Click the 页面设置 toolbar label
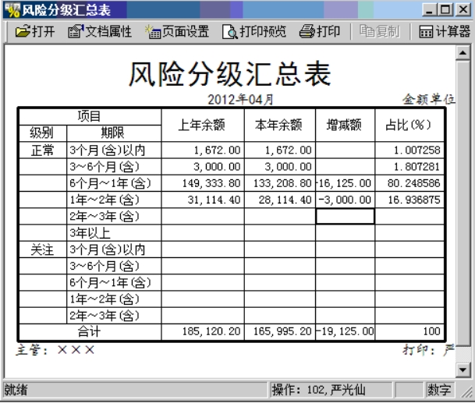 tap(186, 31)
